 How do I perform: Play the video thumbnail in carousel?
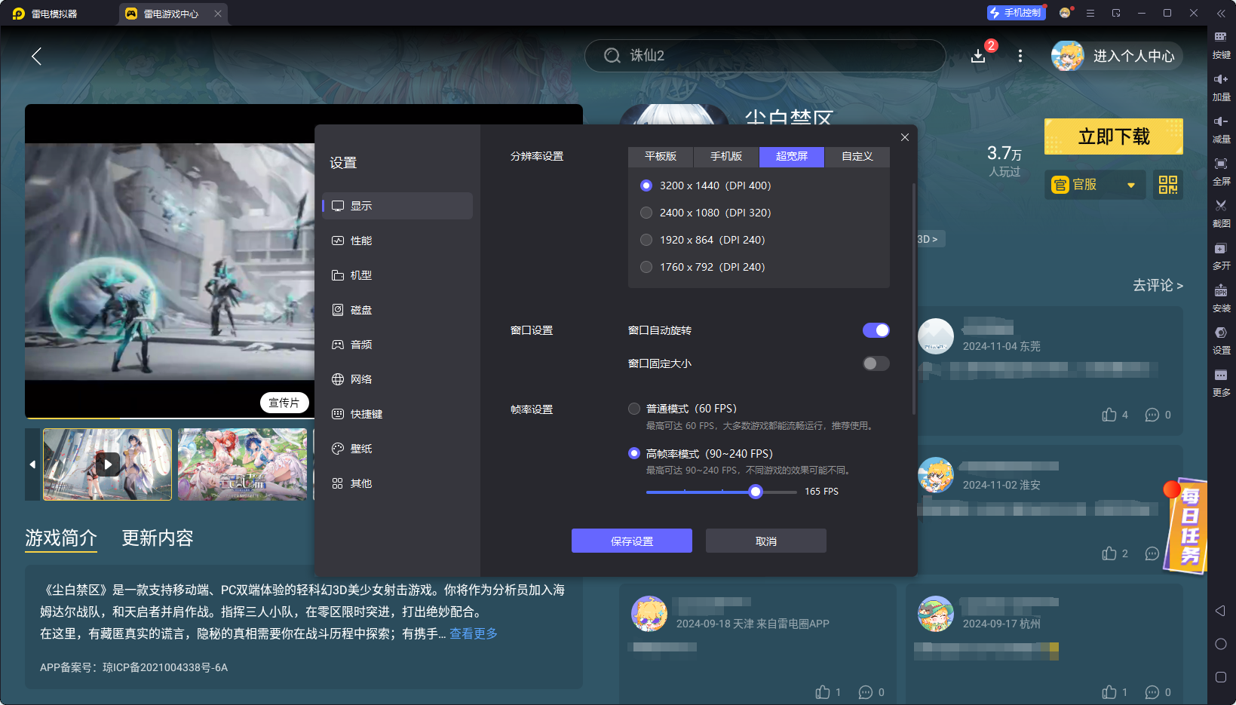(107, 464)
